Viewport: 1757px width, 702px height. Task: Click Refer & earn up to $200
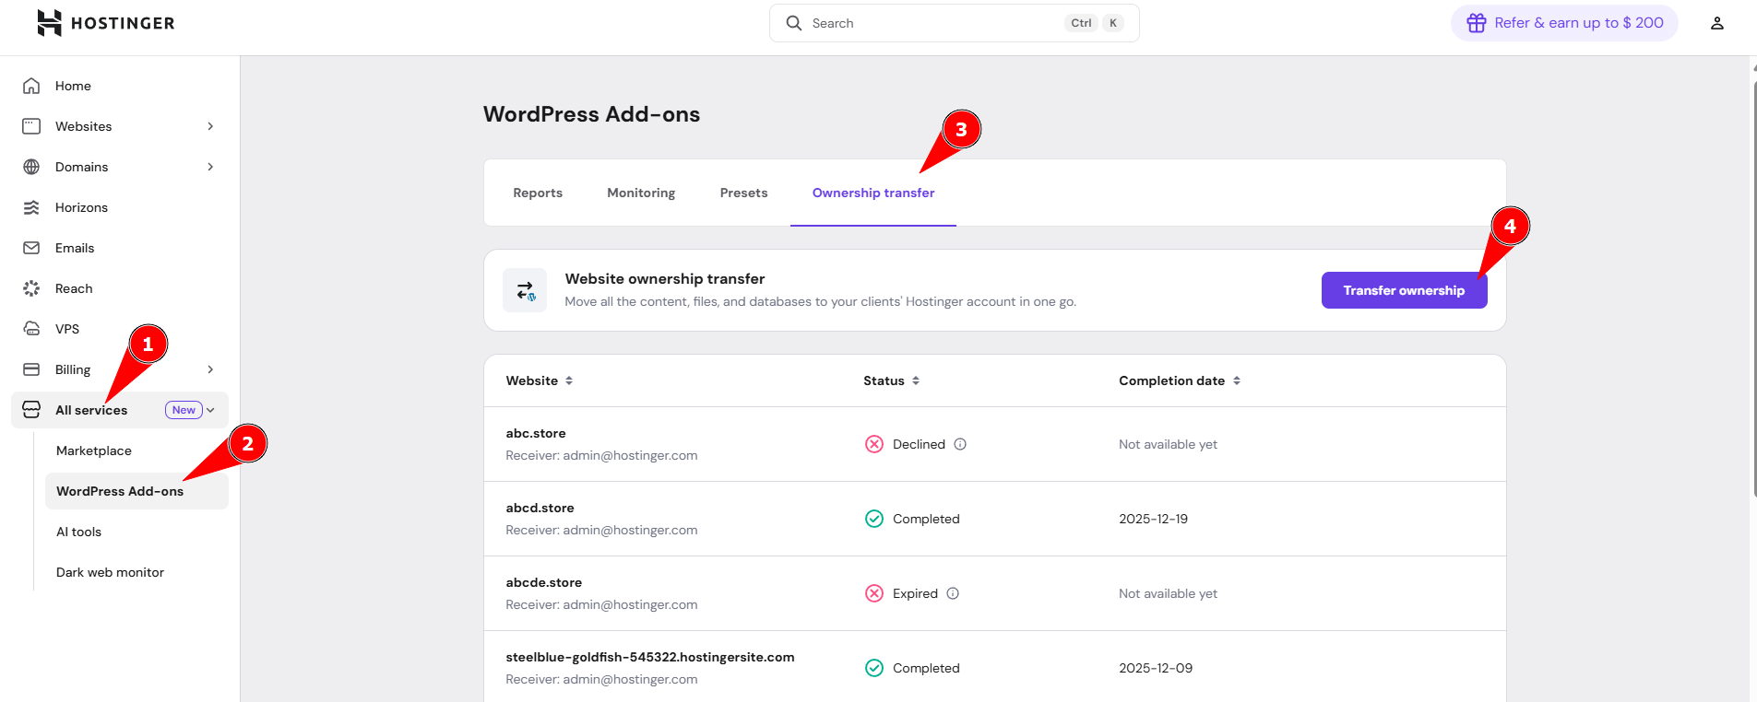[1564, 23]
